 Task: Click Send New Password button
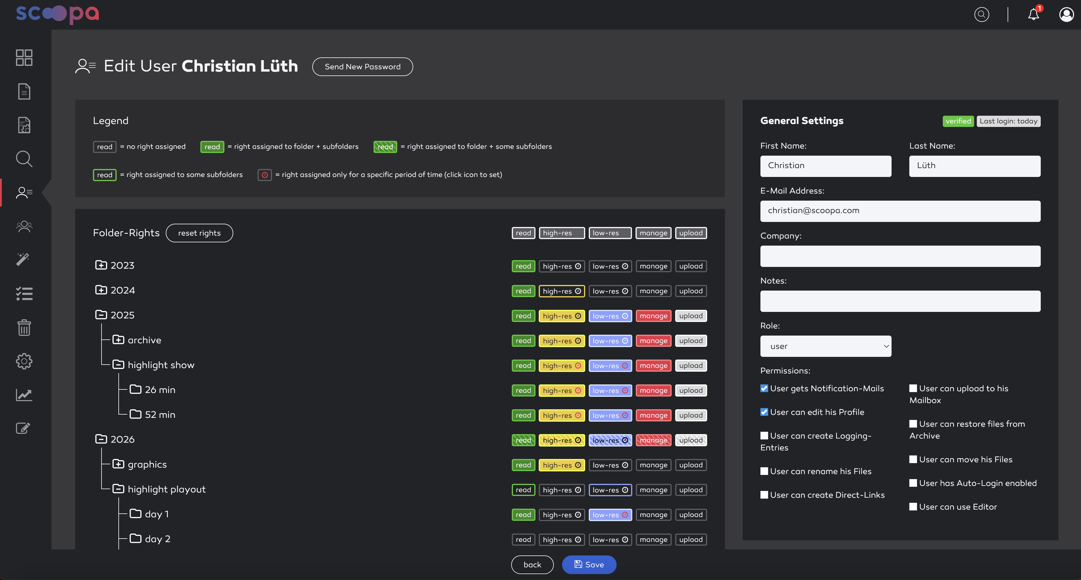[x=363, y=67]
